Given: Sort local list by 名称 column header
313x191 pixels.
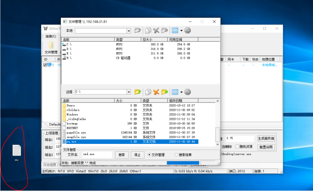Looking at the screenshot, I should pos(88,40).
